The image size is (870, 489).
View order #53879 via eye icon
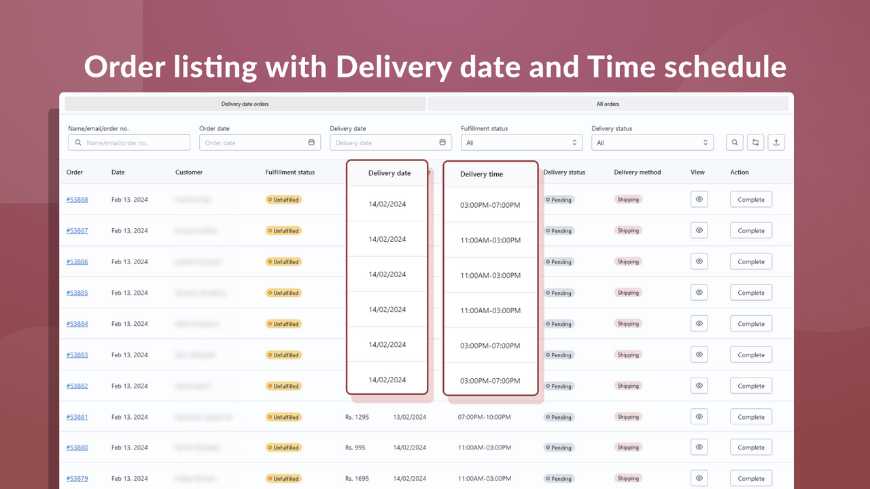tap(699, 478)
